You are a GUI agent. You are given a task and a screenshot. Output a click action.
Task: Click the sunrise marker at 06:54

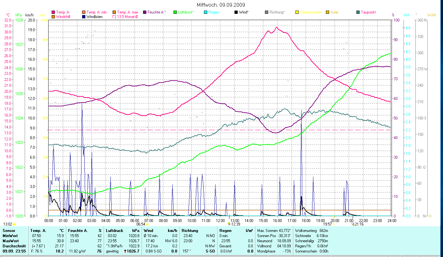pos(147,224)
